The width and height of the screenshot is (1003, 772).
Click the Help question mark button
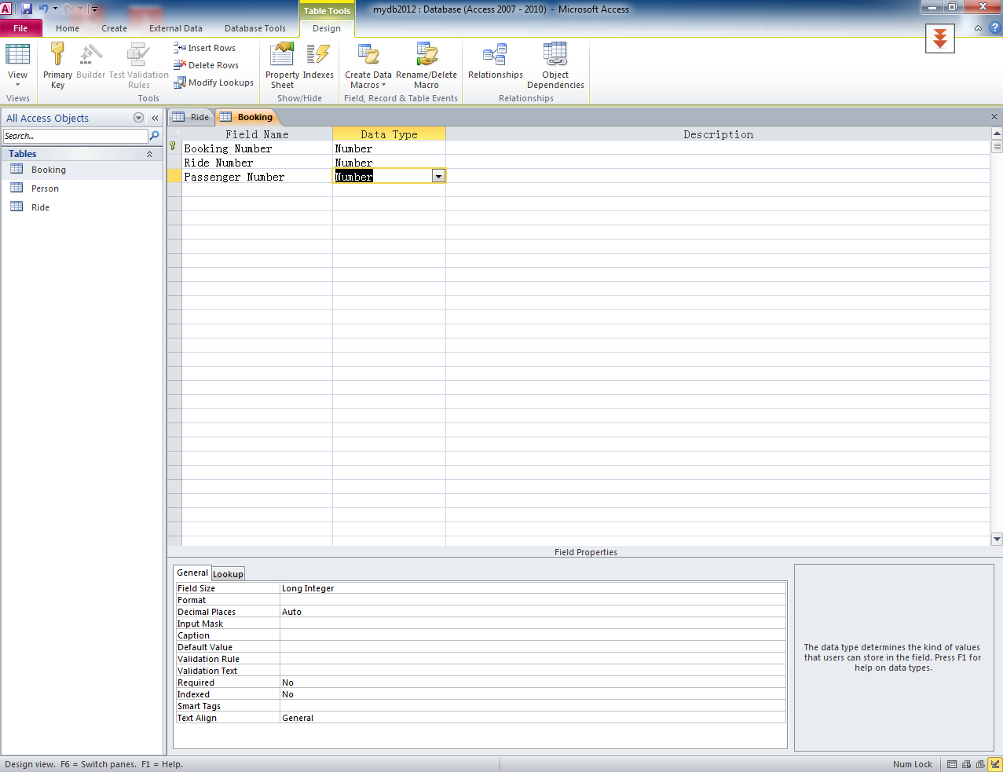[x=996, y=27]
